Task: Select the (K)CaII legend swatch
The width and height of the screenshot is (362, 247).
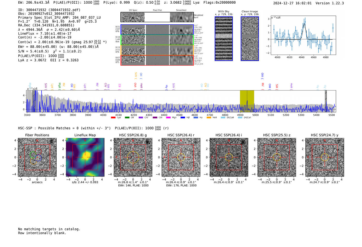Action: pyautogui.click(x=223, y=118)
